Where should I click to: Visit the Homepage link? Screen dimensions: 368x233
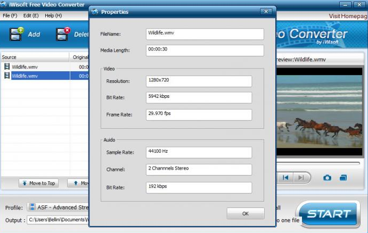348,16
